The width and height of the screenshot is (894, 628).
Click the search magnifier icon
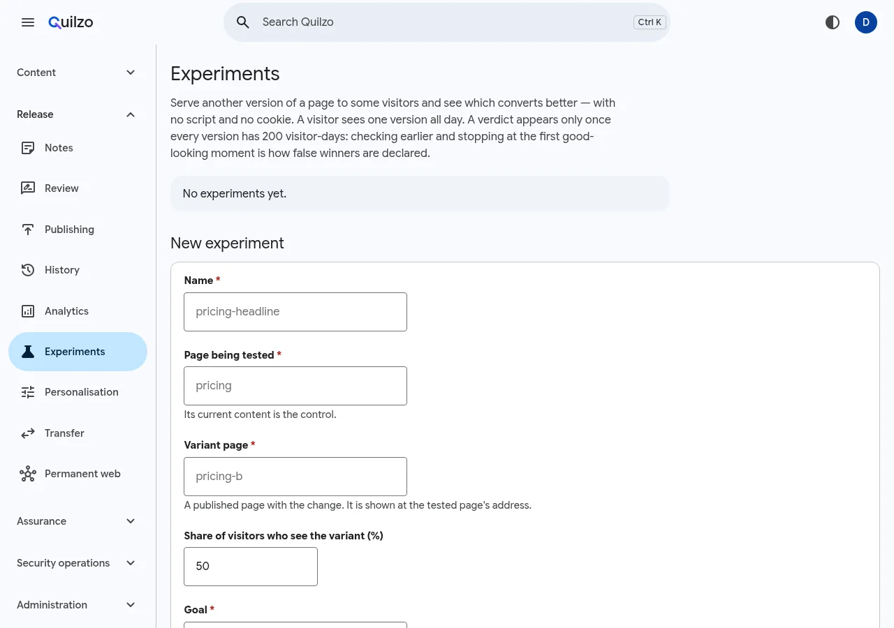pyautogui.click(x=243, y=22)
